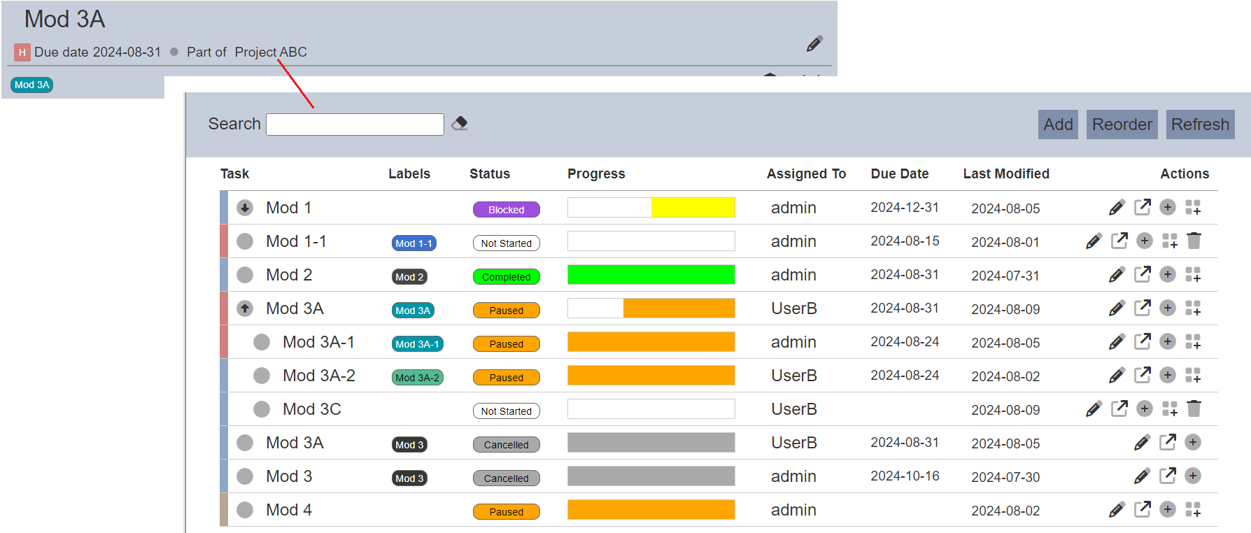Open the Mod 3 task via external-link icon
The height and width of the screenshot is (533, 1251).
pos(1168,476)
